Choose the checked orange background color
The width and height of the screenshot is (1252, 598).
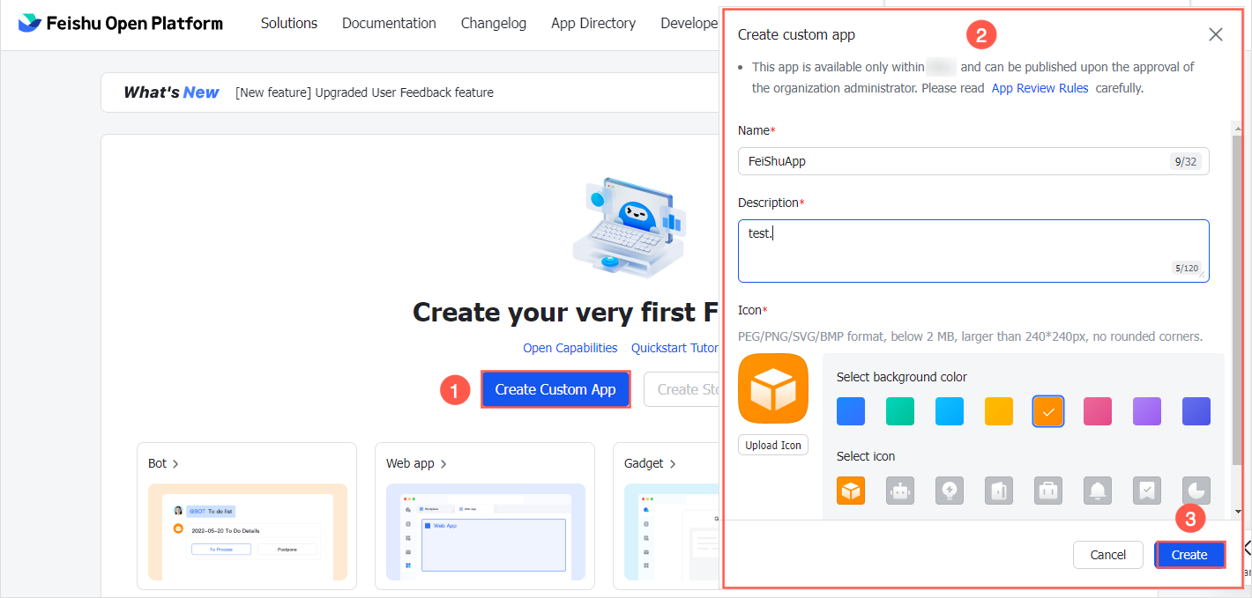[x=1048, y=411]
